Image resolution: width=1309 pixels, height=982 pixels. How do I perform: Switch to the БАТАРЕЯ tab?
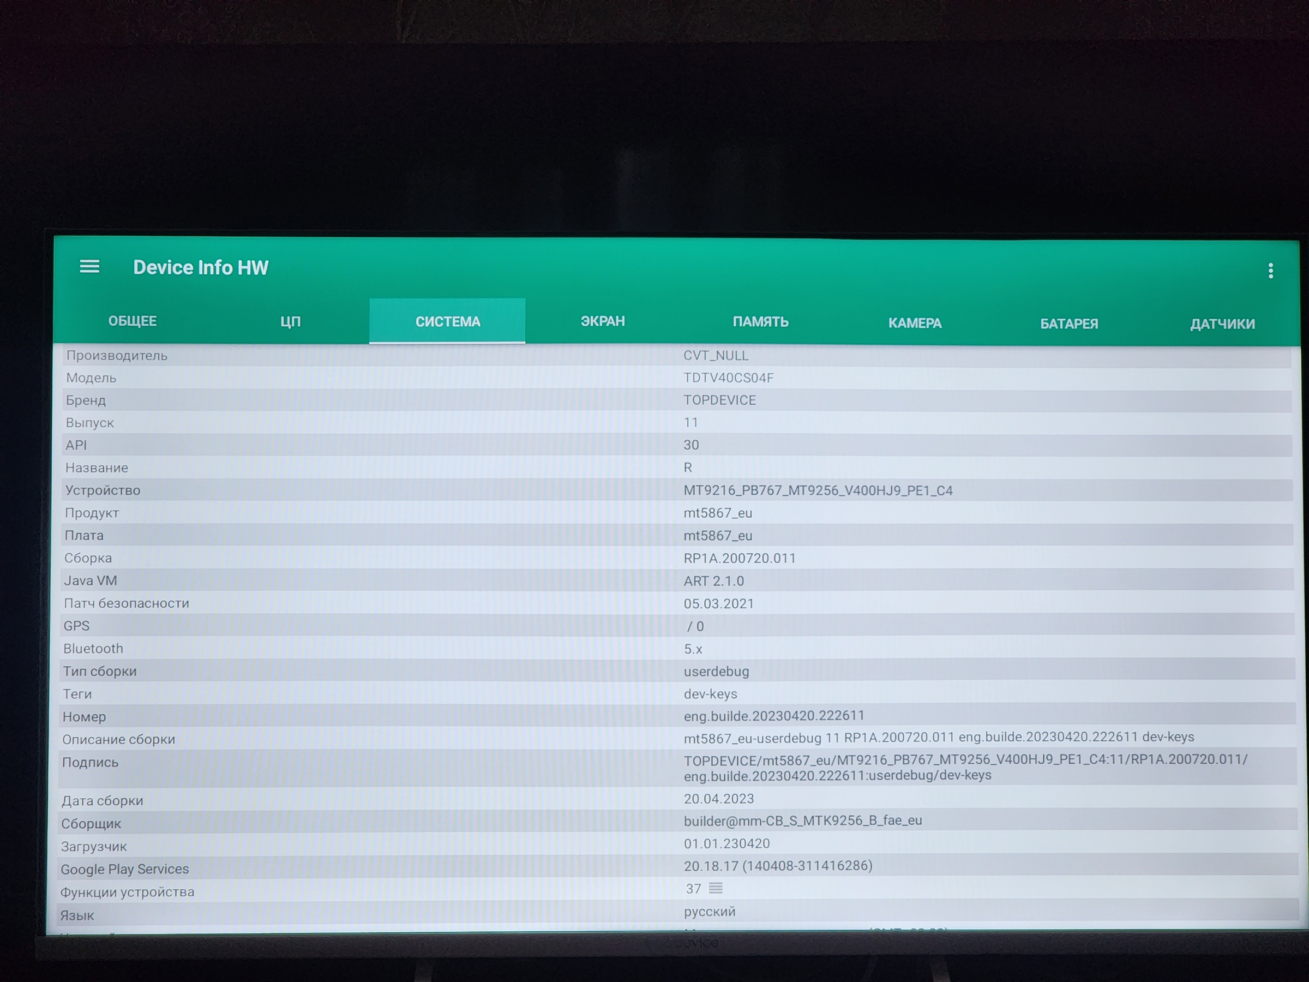(x=1068, y=324)
